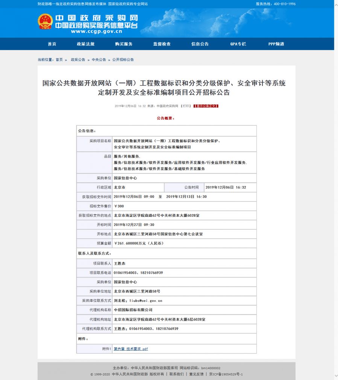Open the 首页 navigation menu item
The height and width of the screenshot is (380, 338).
point(52,44)
